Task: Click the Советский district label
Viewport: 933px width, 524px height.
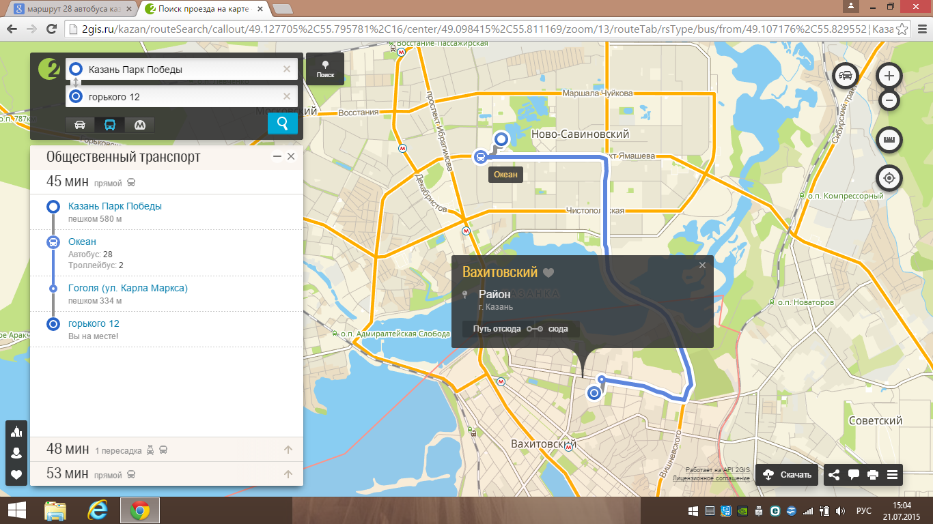Action: coord(876,420)
